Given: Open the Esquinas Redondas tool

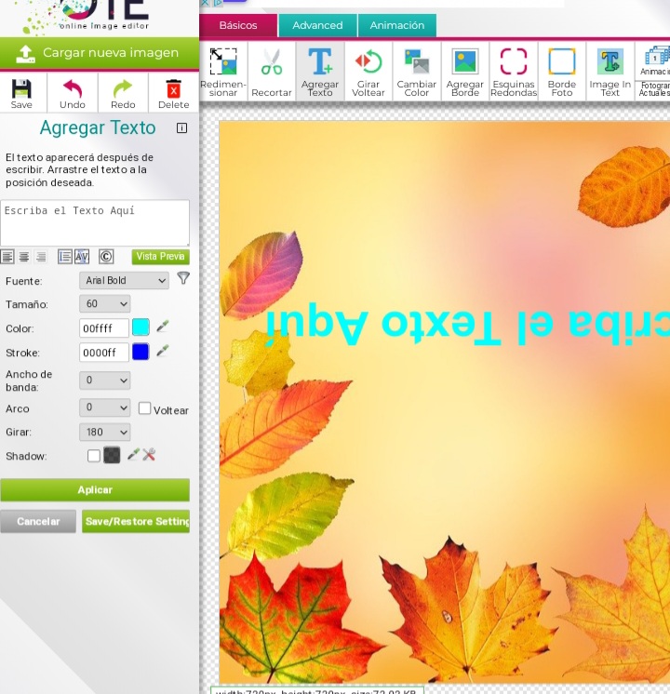Looking at the screenshot, I should pos(514,71).
